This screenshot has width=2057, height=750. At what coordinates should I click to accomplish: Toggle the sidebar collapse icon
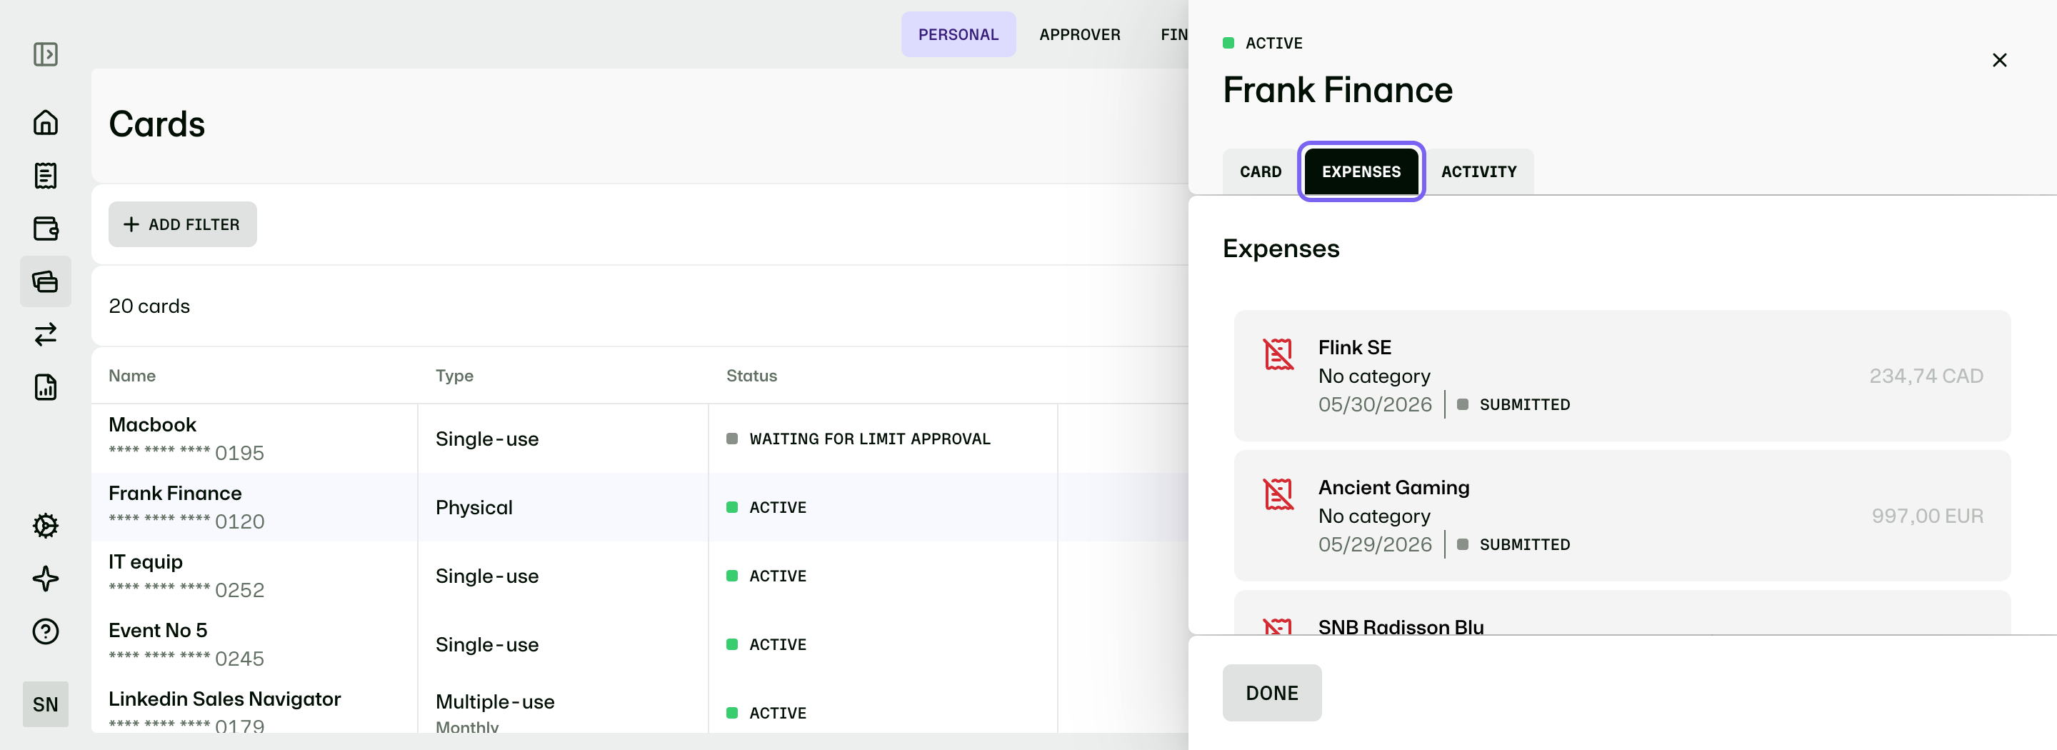point(46,54)
